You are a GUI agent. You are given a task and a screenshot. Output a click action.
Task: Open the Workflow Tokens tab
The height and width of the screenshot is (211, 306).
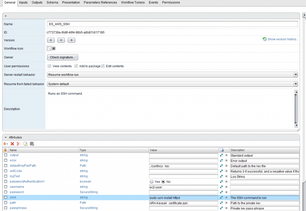point(133,2)
